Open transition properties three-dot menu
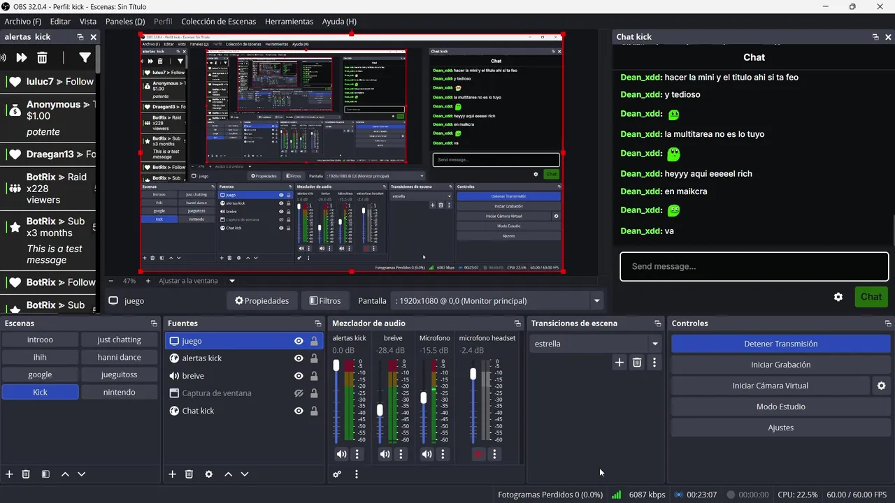Viewport: 895px width, 503px height. (654, 362)
